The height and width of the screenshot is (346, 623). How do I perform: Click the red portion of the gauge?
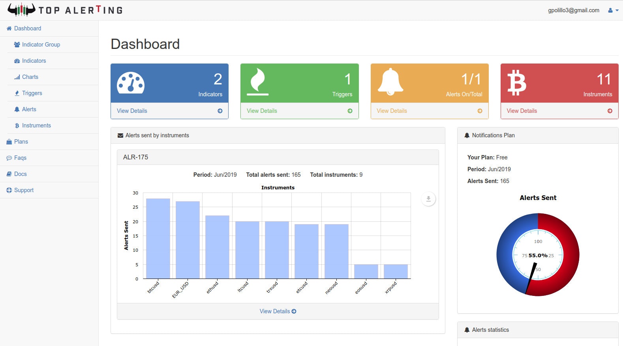(x=570, y=255)
